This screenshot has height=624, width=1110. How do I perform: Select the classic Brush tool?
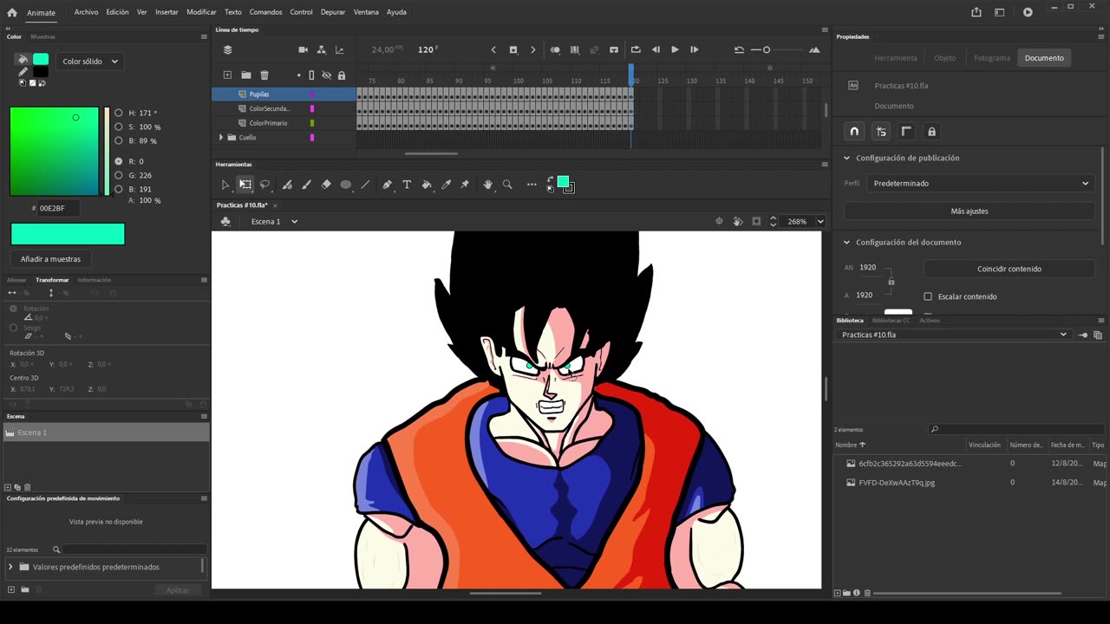[x=306, y=185]
